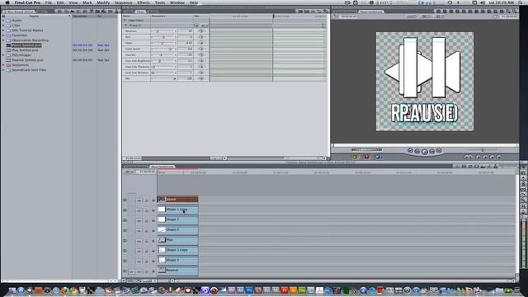The height and width of the screenshot is (297, 528).
Task: Select the Roll edit tool
Action: [x=523, y=184]
